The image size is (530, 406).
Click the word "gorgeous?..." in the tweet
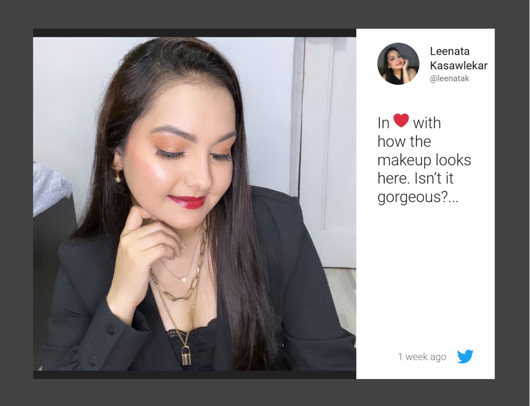point(417,197)
